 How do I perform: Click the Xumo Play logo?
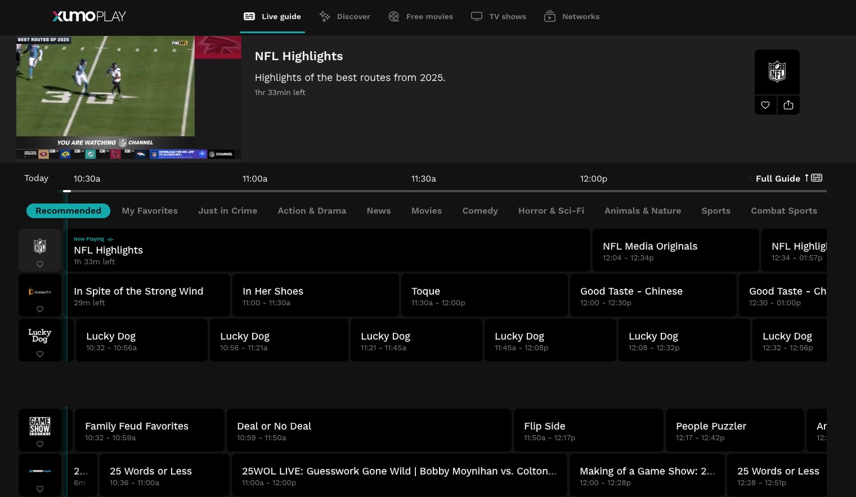(x=89, y=16)
